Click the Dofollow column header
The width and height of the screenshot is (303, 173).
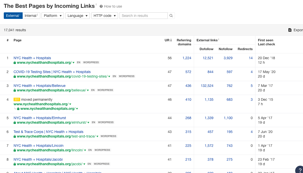[x=206, y=49]
